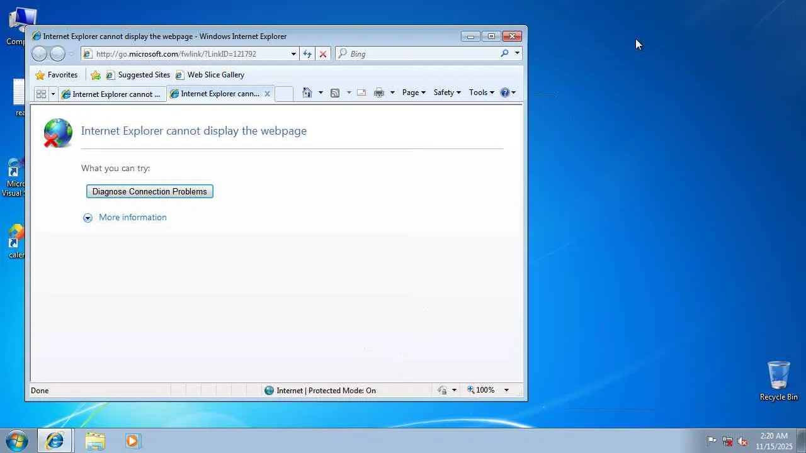Click the zoom level 100% button

click(481, 391)
